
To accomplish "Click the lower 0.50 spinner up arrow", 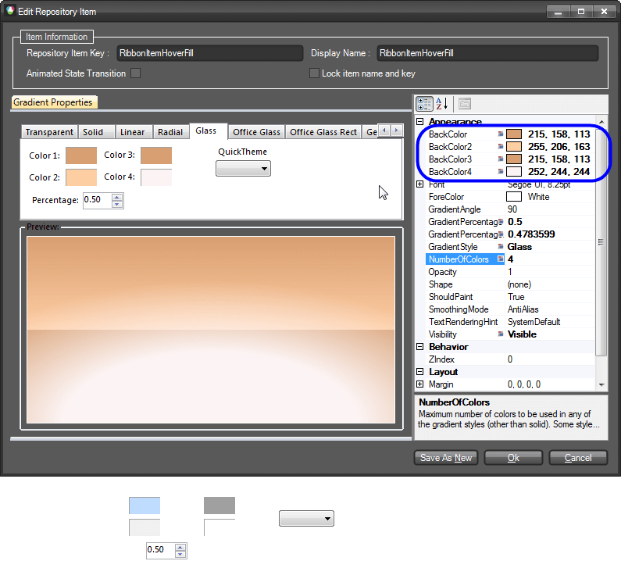I will pos(180,547).
